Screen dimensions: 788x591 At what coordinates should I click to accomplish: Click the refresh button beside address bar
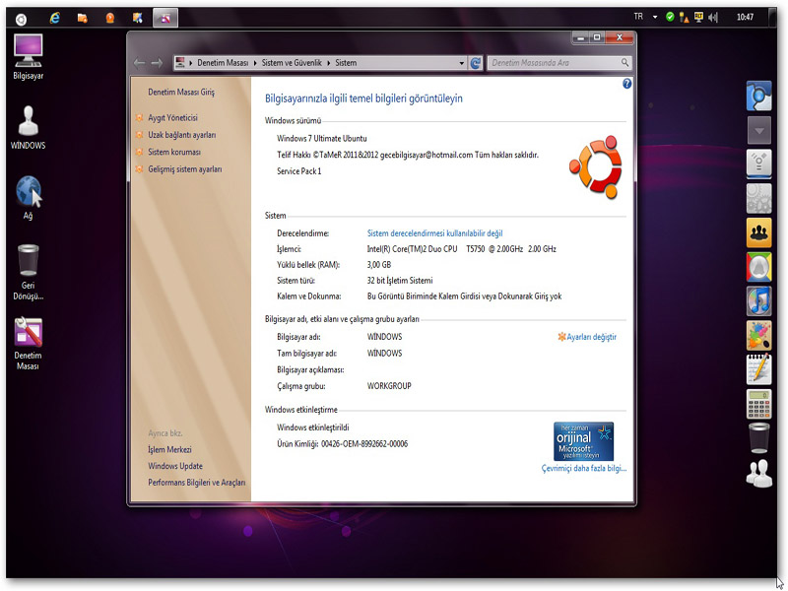coord(476,63)
